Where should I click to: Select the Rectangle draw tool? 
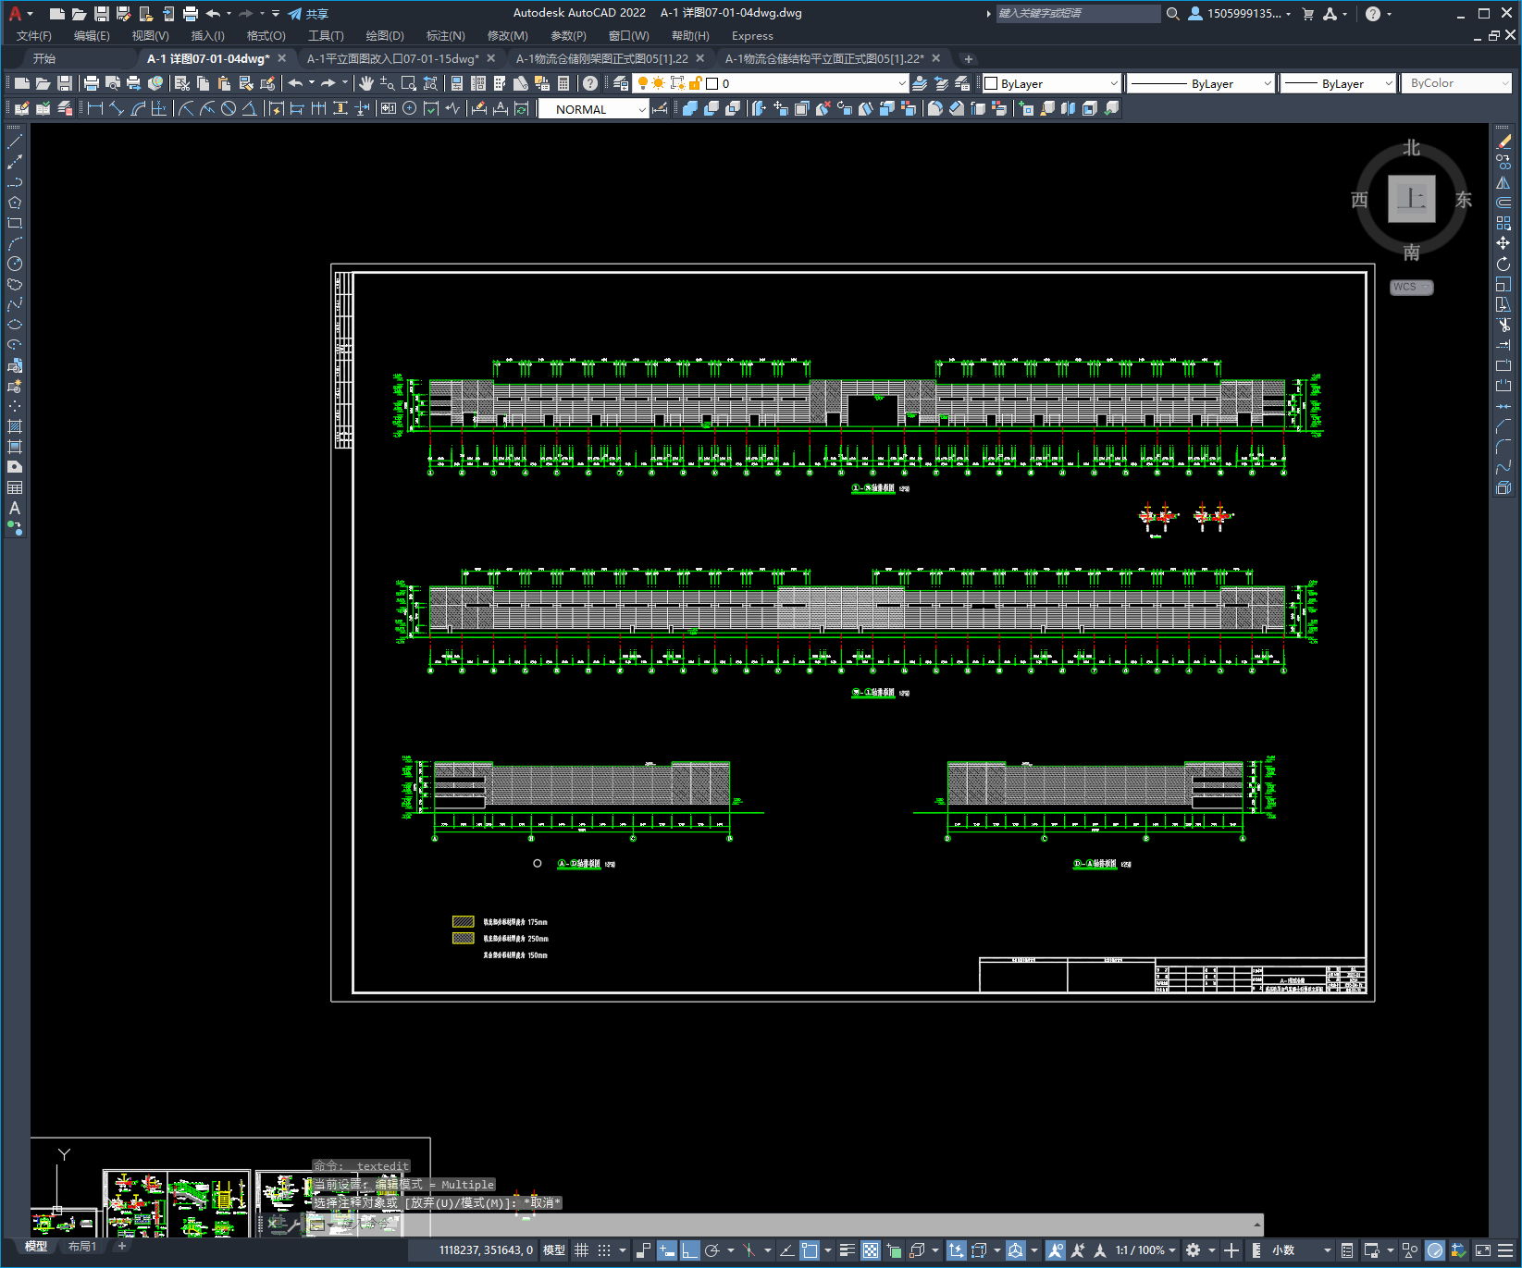[x=15, y=223]
